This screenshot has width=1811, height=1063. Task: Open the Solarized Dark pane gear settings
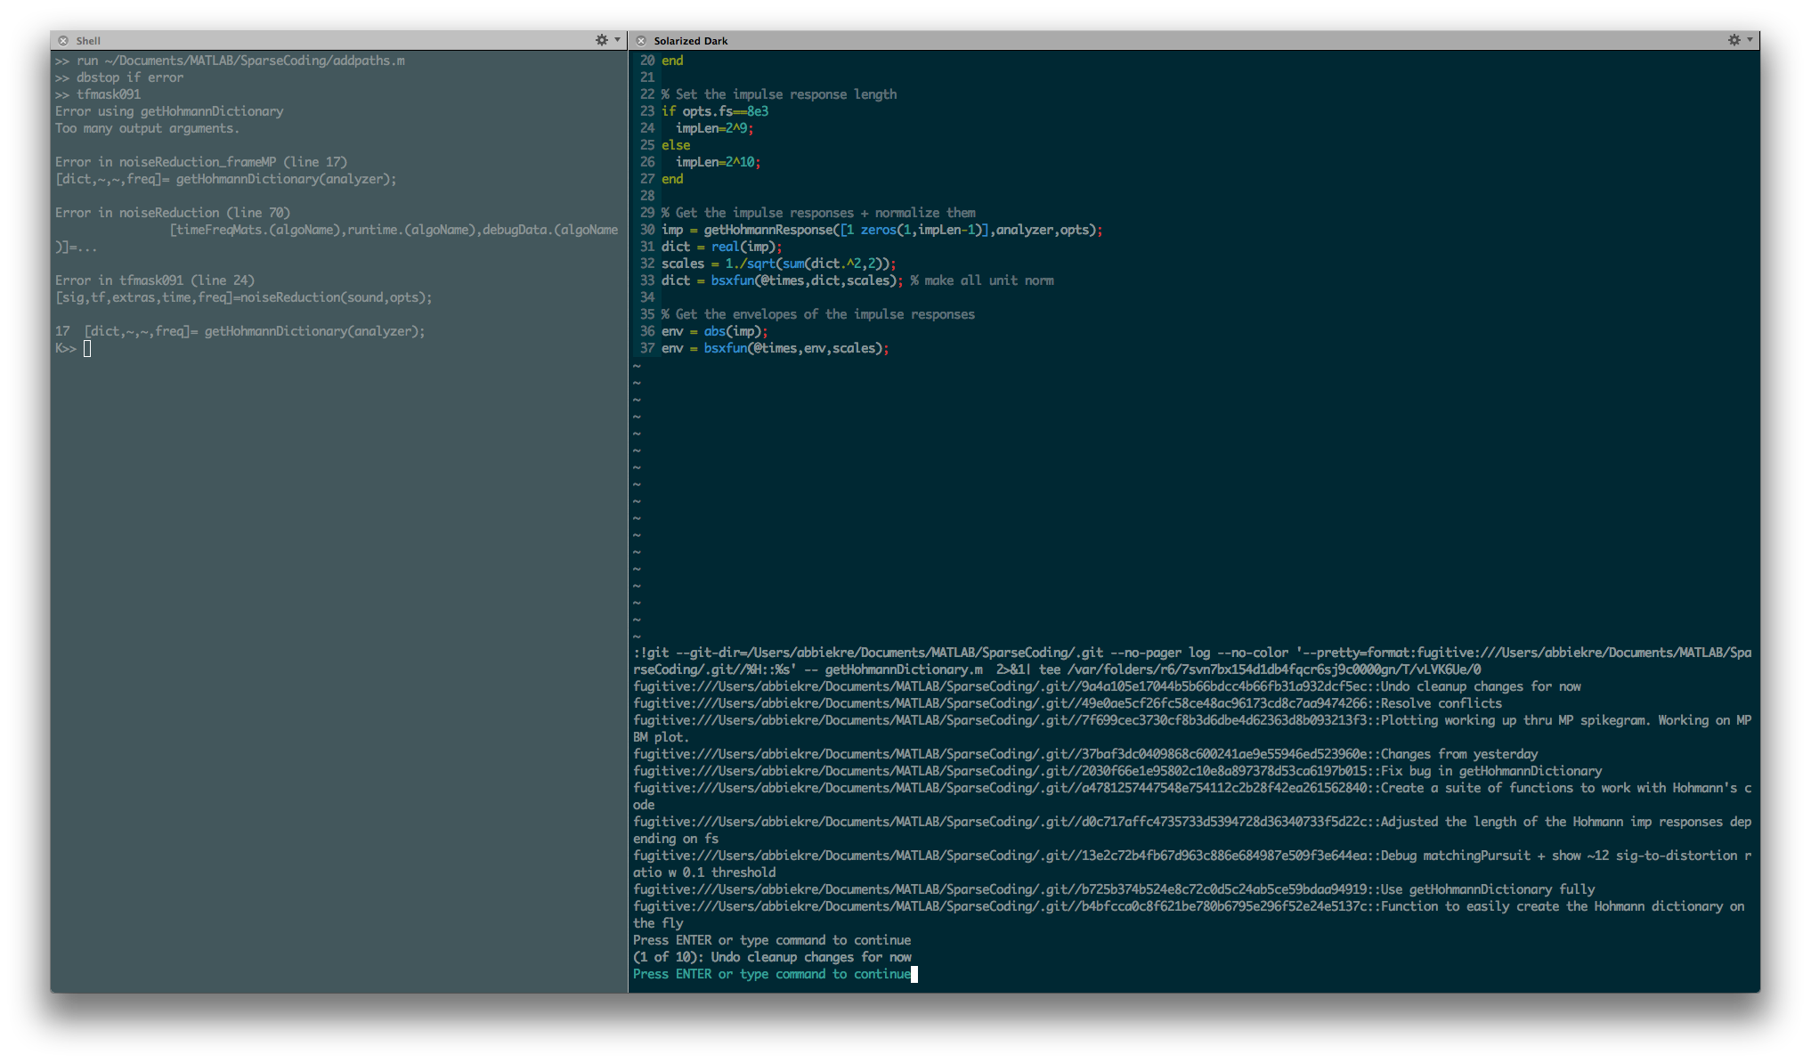(x=1734, y=40)
